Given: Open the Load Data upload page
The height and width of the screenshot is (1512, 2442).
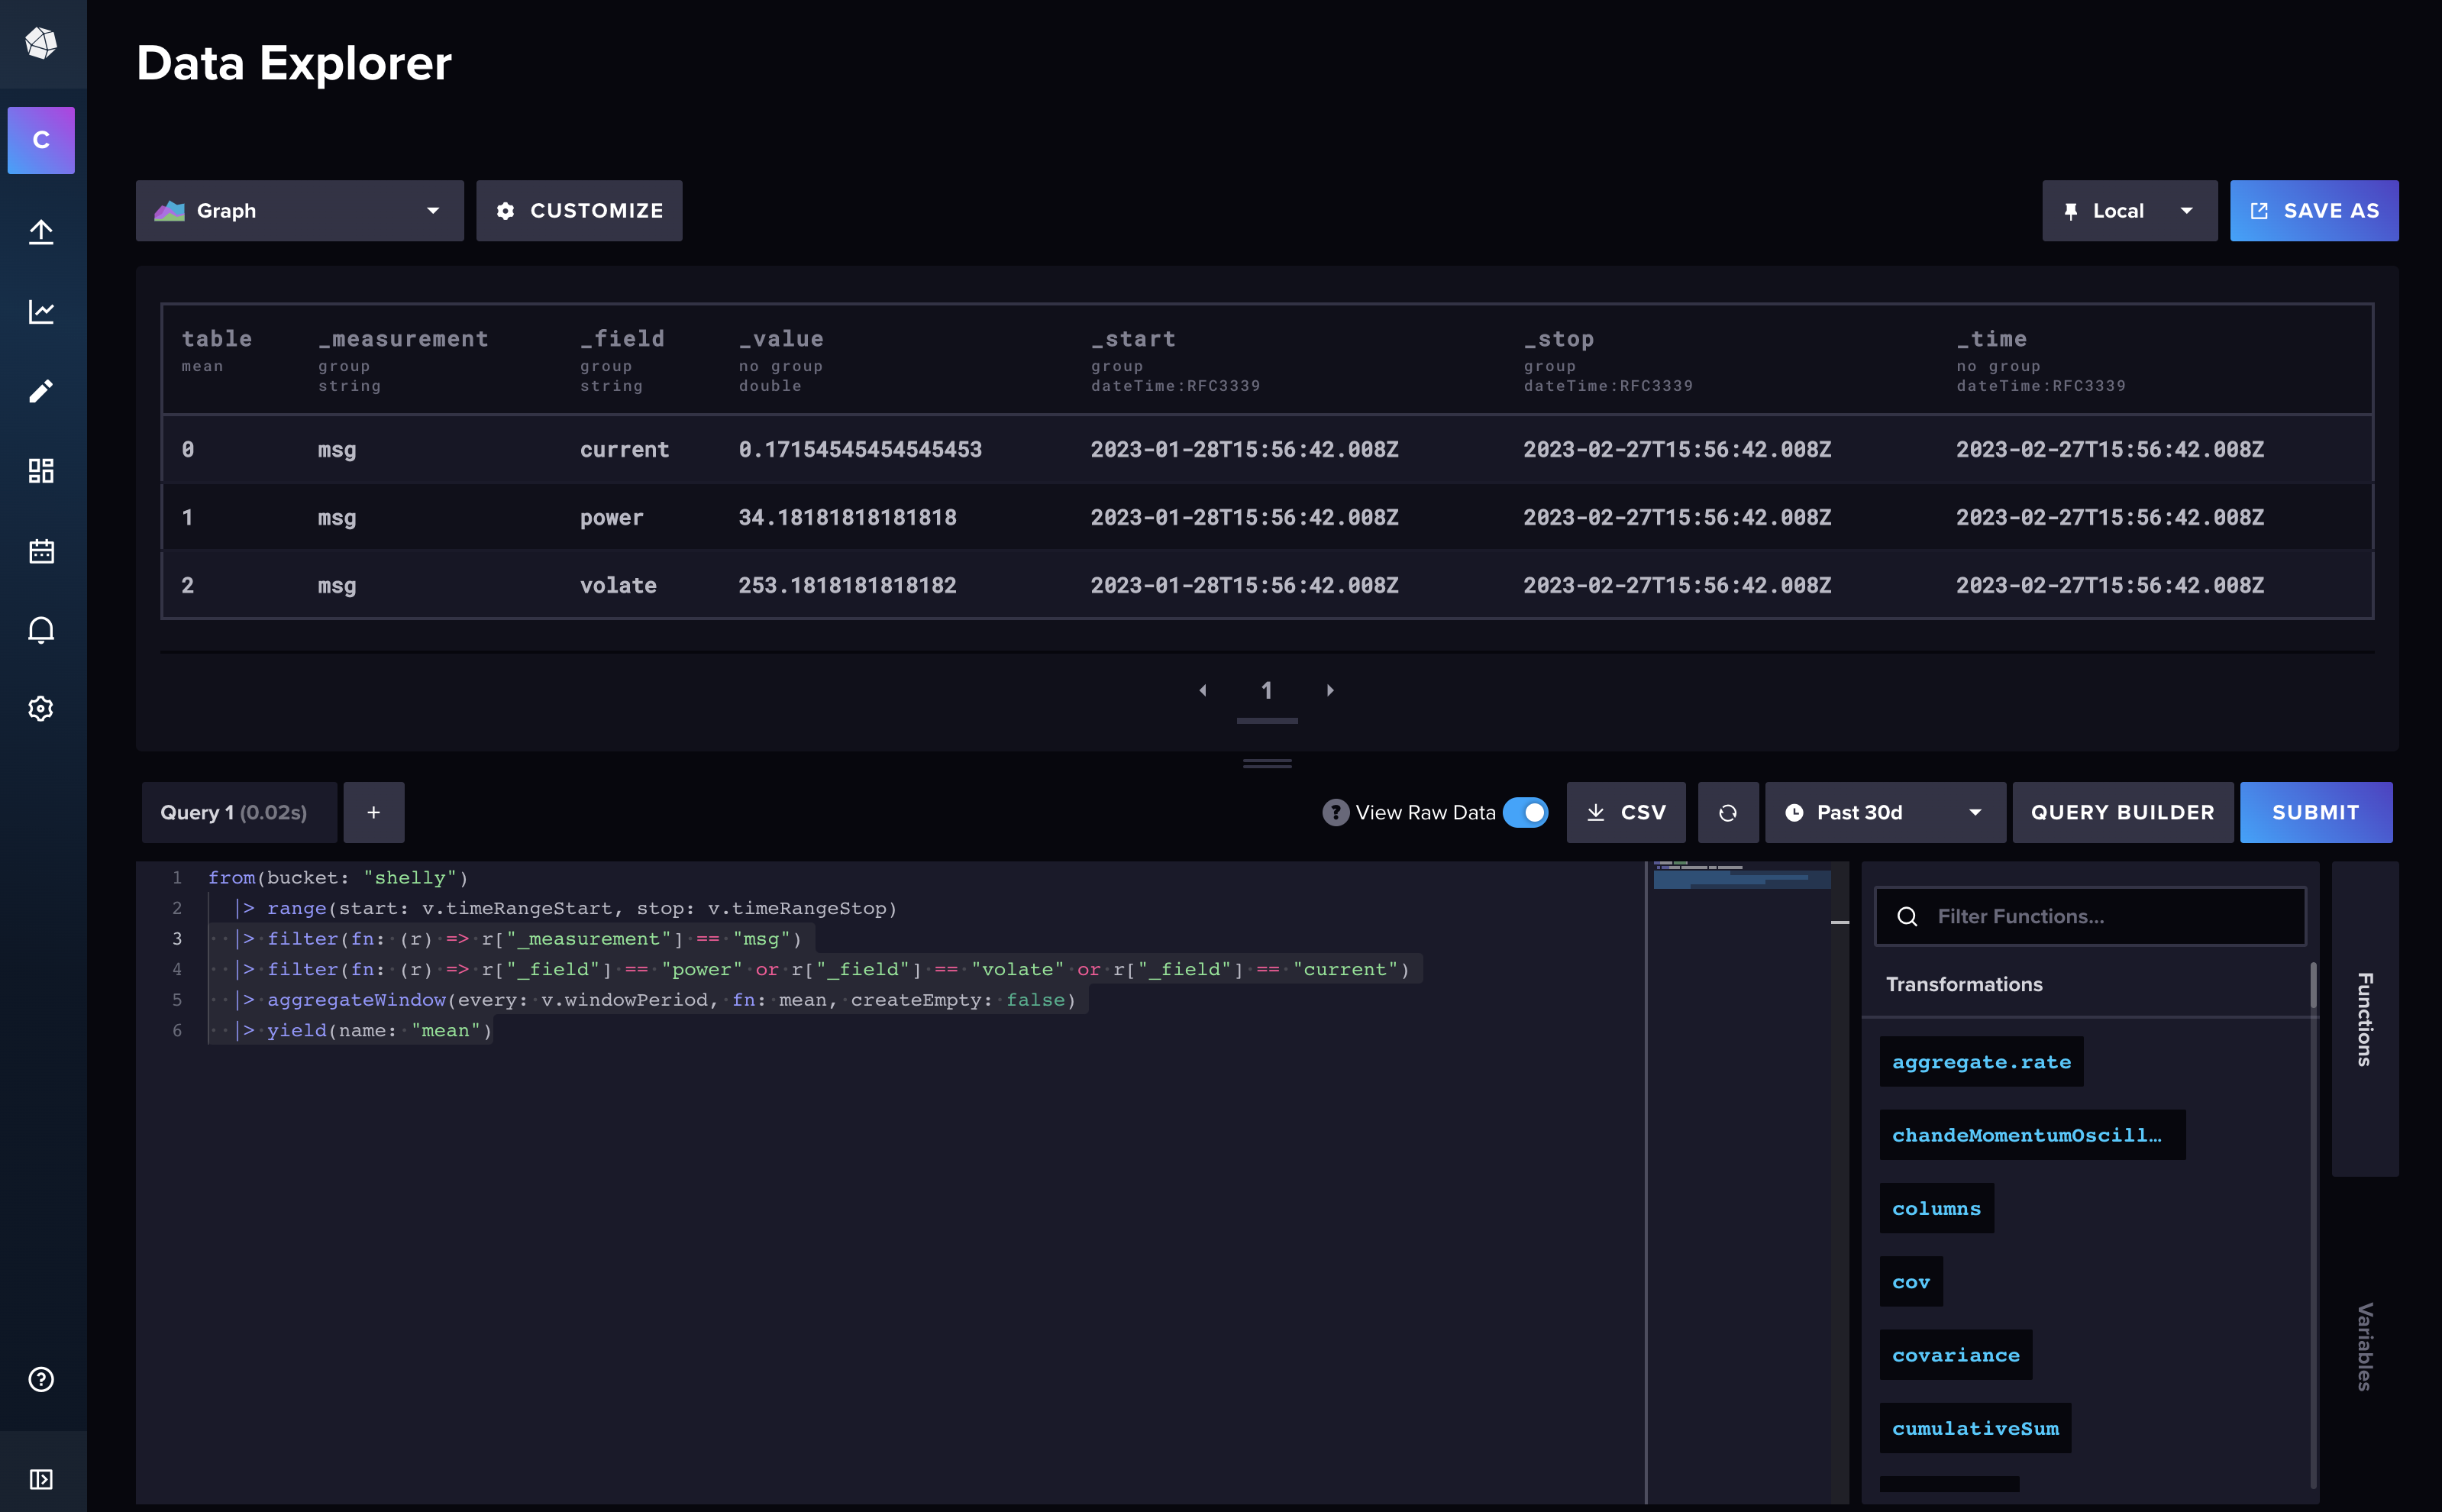Looking at the screenshot, I should click(x=41, y=231).
